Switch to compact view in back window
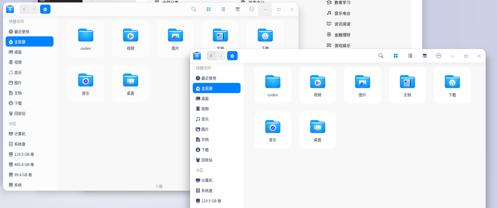The image size is (497, 208). click(x=237, y=9)
